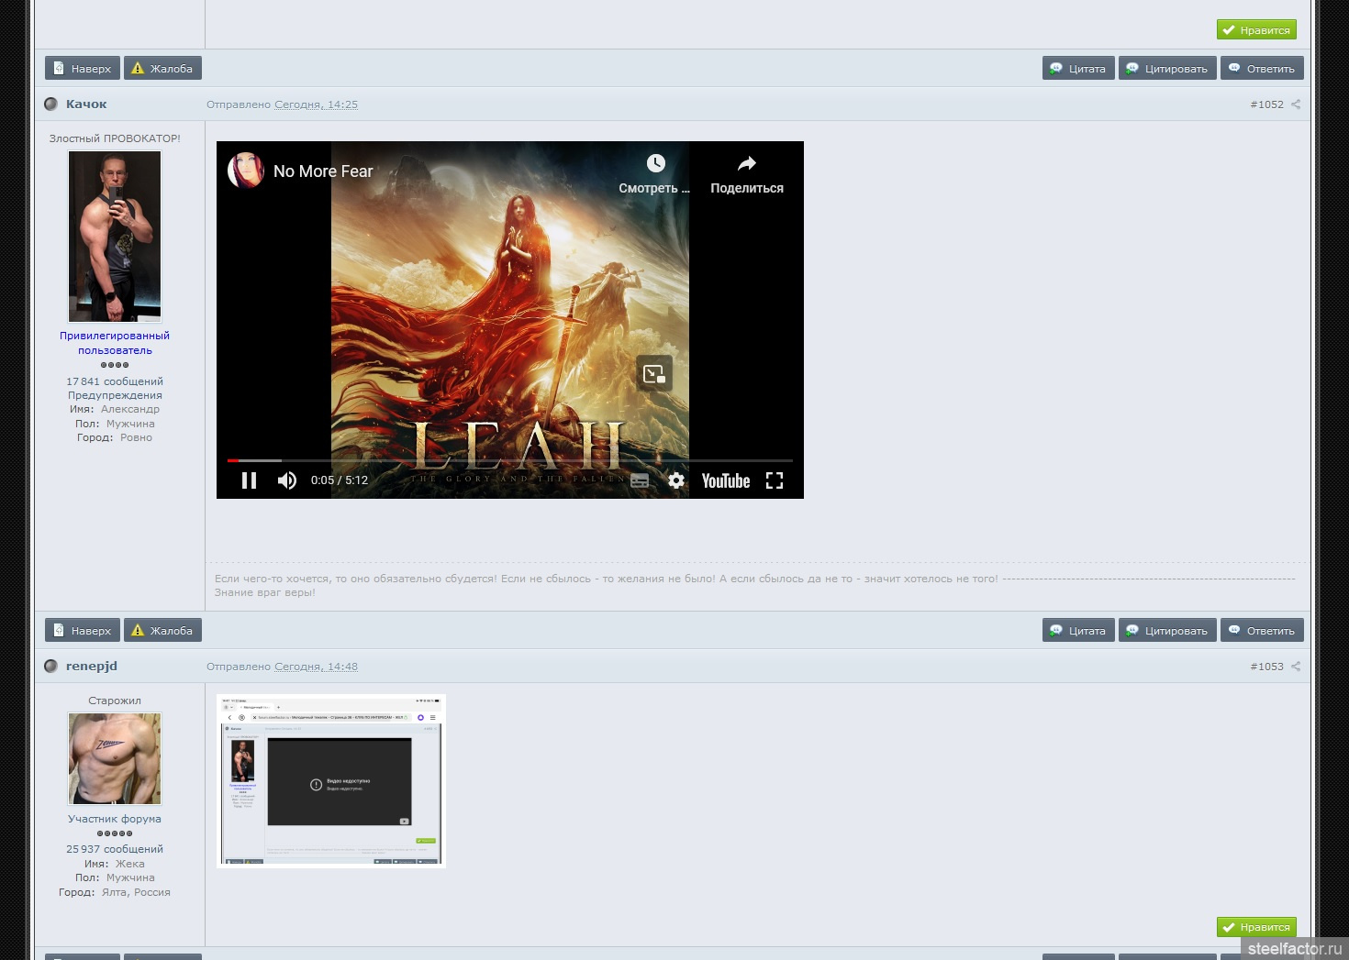Open username renepjd profile
1349x960 pixels.
pos(92,666)
